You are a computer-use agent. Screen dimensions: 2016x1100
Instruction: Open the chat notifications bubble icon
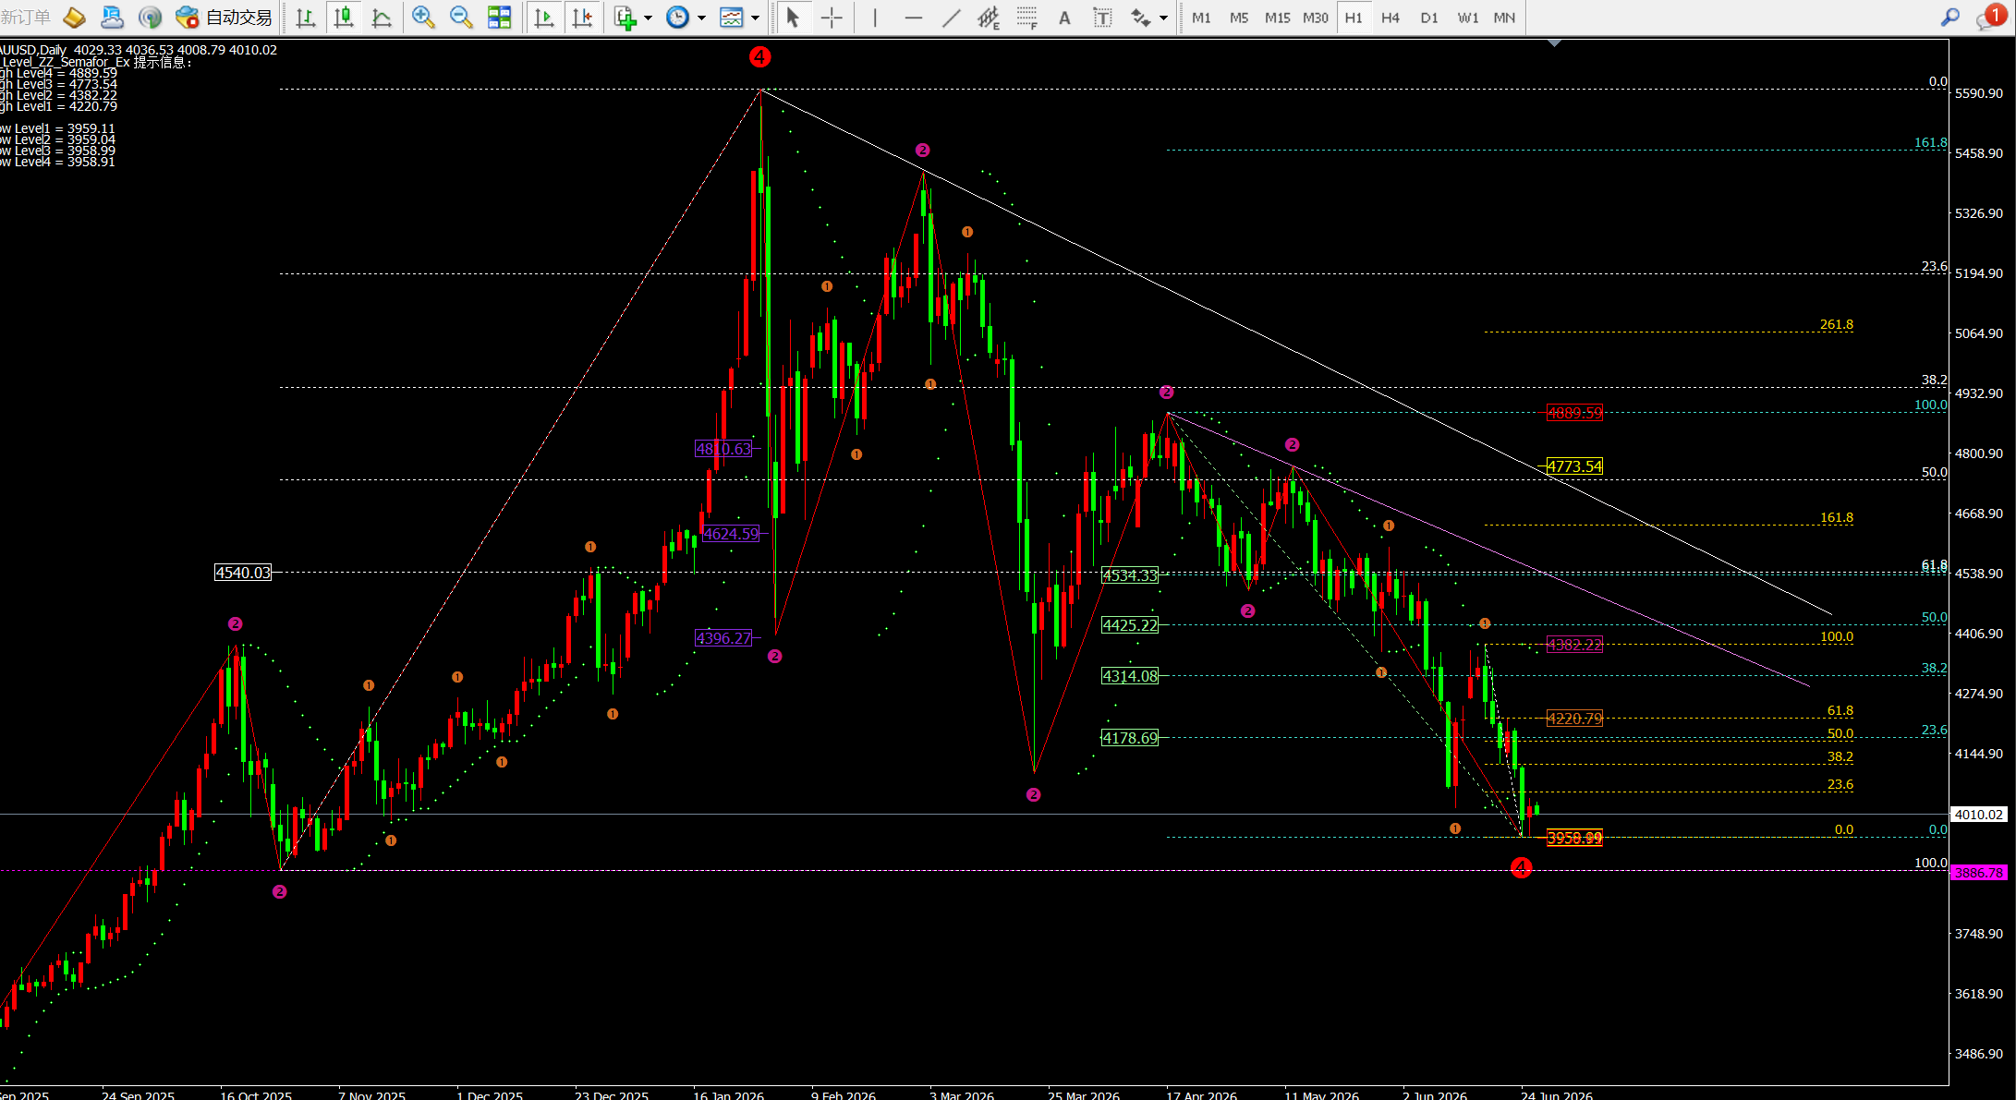[x=1990, y=17]
